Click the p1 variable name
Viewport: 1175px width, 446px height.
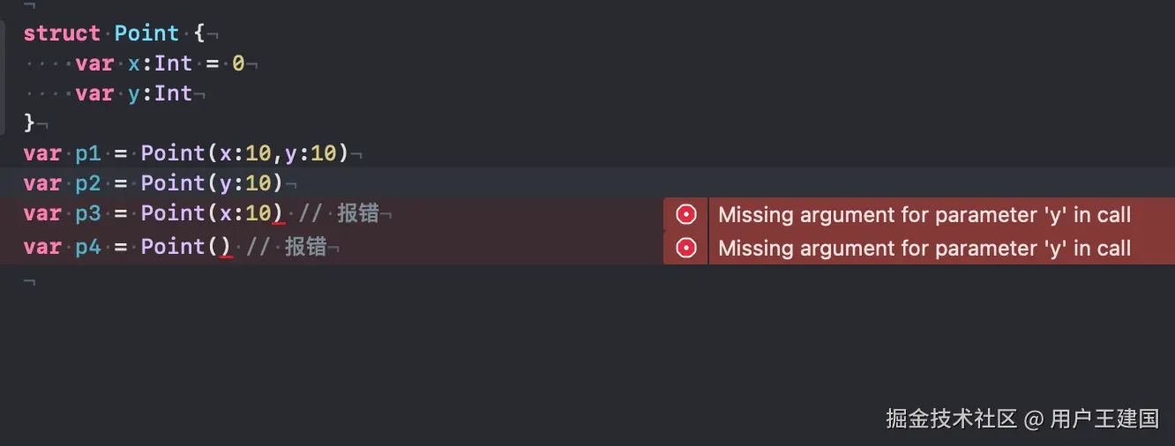pos(88,153)
